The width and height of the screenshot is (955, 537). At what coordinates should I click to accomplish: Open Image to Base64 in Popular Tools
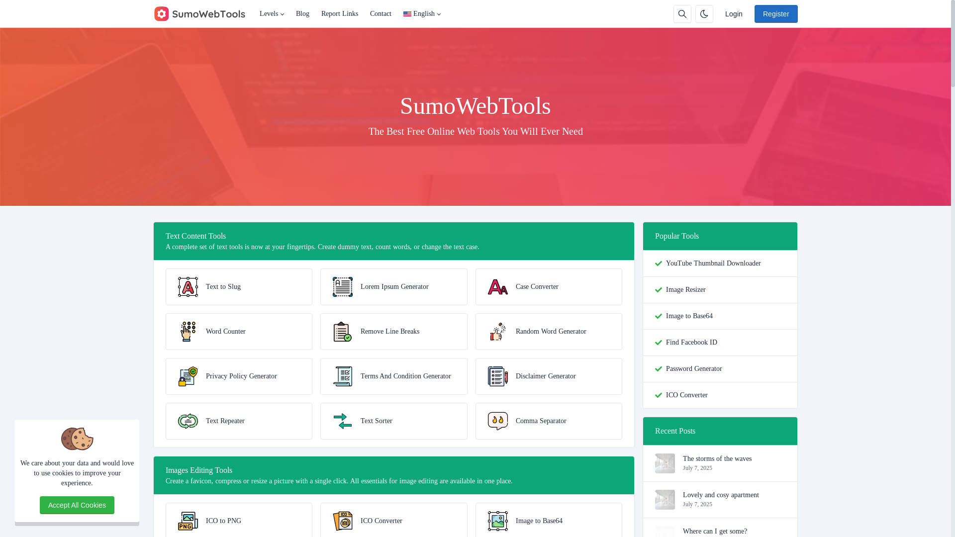tap(689, 316)
